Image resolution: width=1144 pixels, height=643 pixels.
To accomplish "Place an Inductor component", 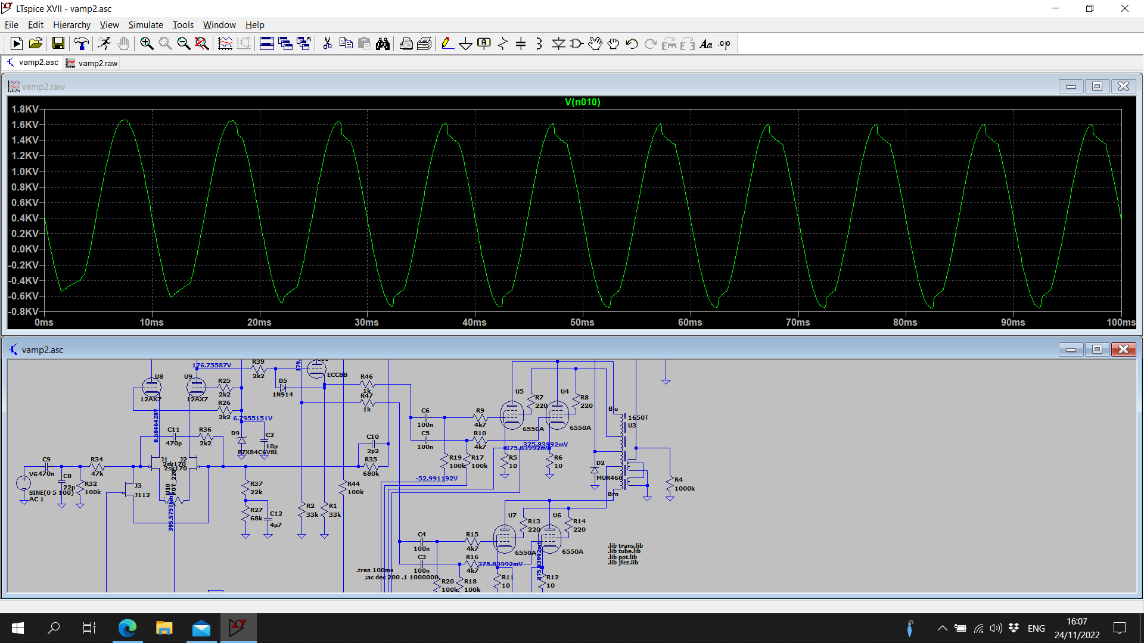I will [x=539, y=43].
